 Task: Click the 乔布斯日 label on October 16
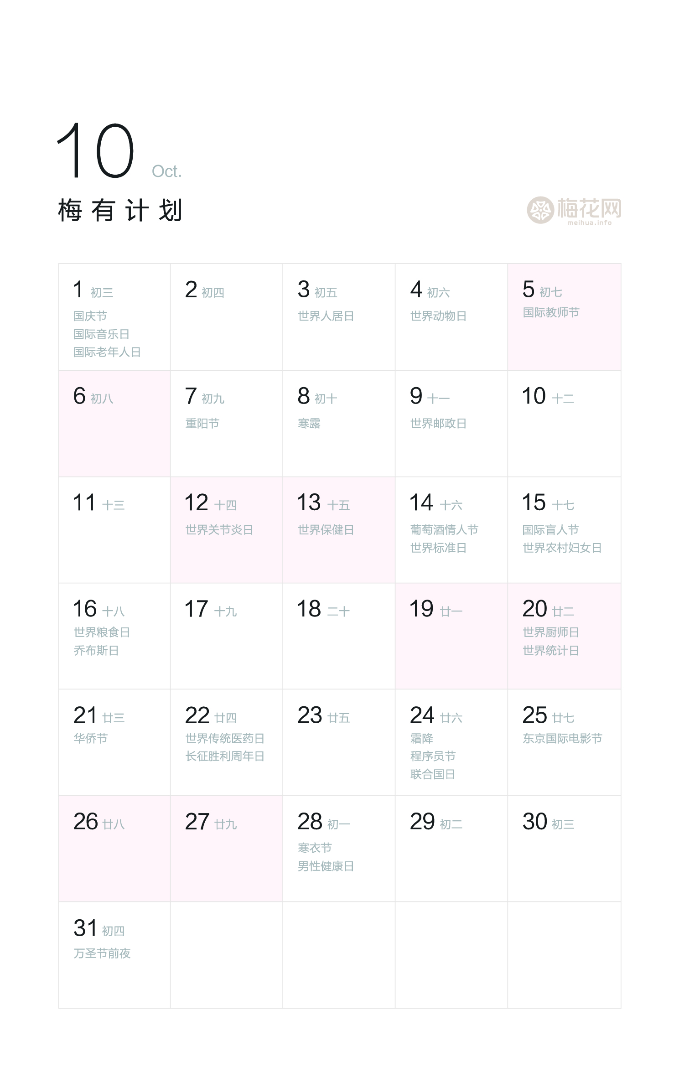pyautogui.click(x=96, y=651)
